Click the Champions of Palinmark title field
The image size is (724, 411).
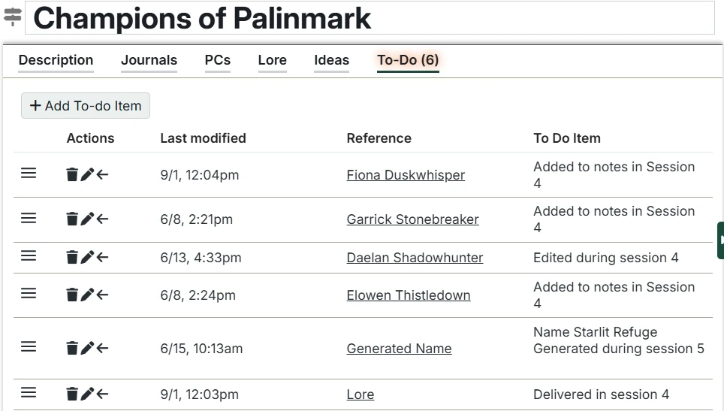(x=370, y=18)
